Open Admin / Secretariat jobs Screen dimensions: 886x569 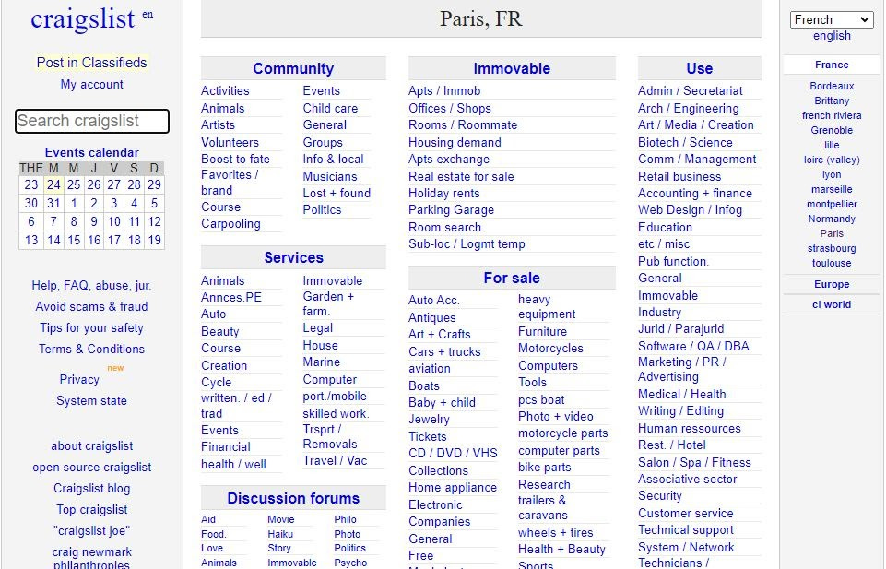[x=690, y=90]
